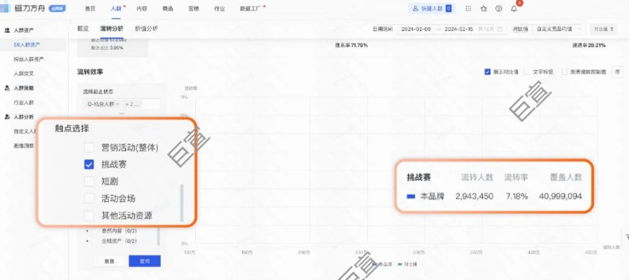The width and height of the screenshot is (629, 280).
Task: Click the 40,999,094 覆盖人数 value
Action: click(x=560, y=196)
